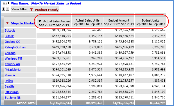Image resolution: width=174 pixels, height=106 pixels.
Task: Open the Ship-To Market column header link
Action: point(23,23)
